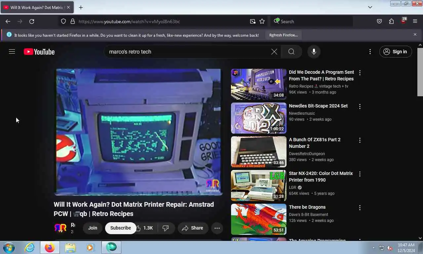Image resolution: width=423 pixels, height=254 pixels.
Task: Click the Join channel button
Action: pos(93,228)
